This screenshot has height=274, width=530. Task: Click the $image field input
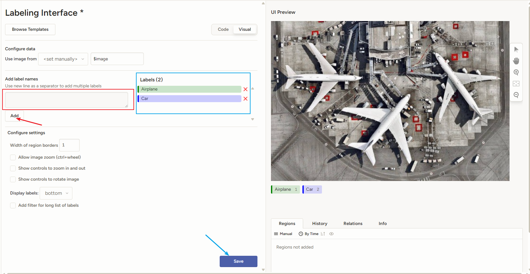(x=117, y=59)
